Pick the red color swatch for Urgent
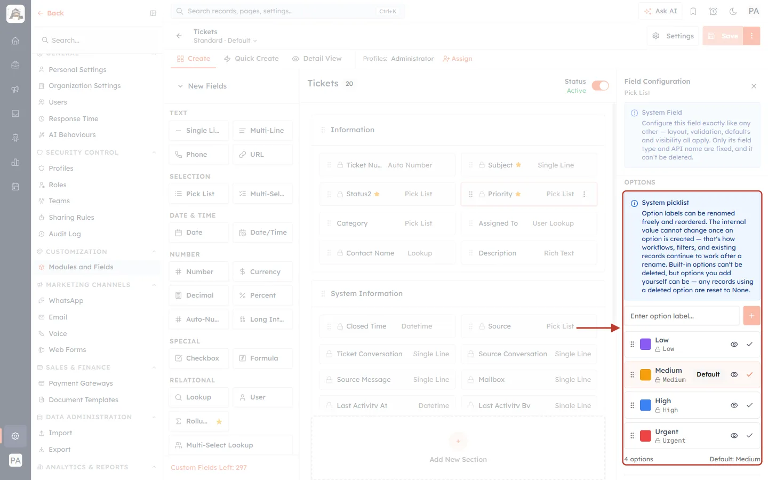Image resolution: width=768 pixels, height=480 pixels. (645, 436)
